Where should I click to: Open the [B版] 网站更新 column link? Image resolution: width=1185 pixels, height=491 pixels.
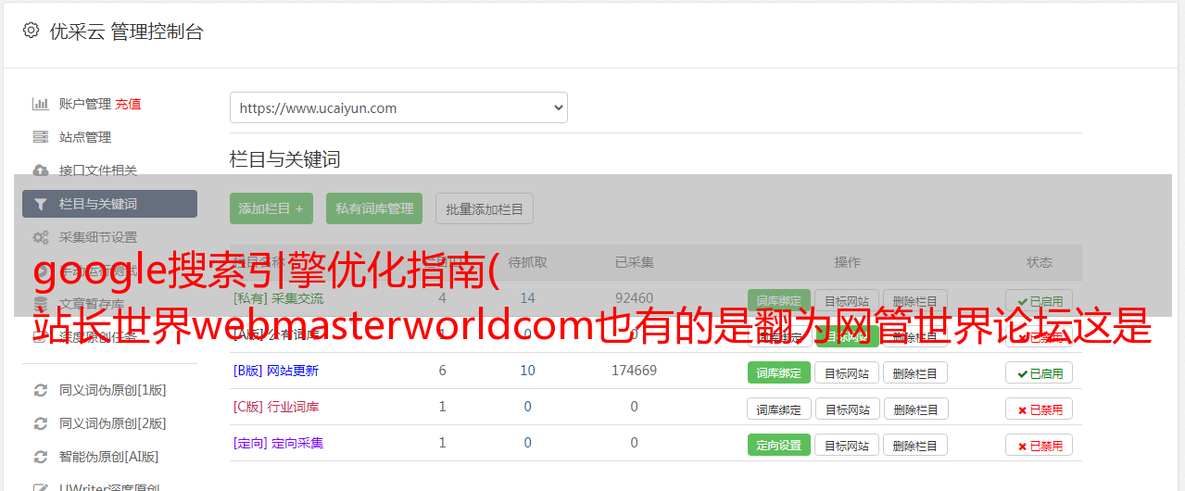click(x=276, y=371)
